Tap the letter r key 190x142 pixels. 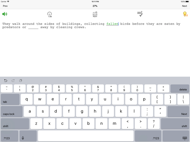tap(66, 99)
